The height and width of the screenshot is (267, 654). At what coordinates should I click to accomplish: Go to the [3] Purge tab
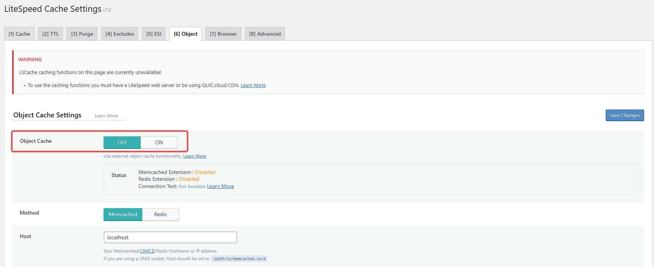[x=82, y=34]
